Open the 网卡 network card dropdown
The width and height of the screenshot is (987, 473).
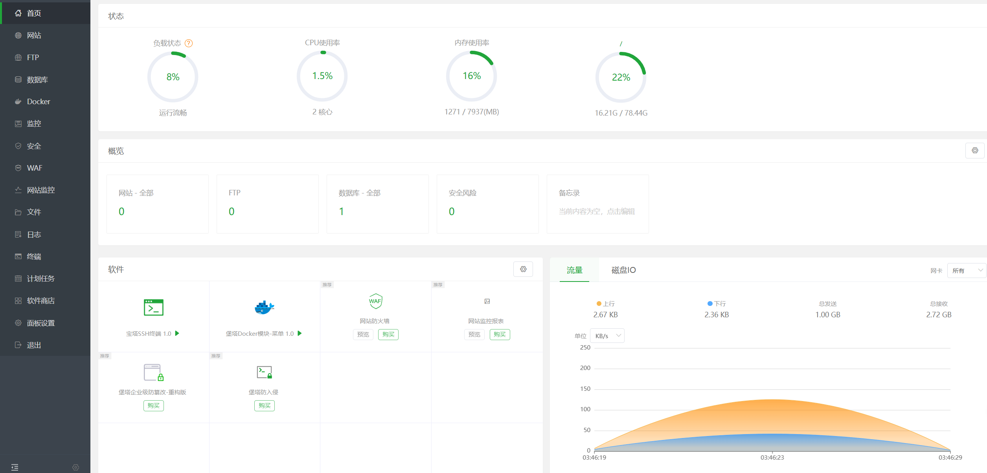[x=966, y=271]
